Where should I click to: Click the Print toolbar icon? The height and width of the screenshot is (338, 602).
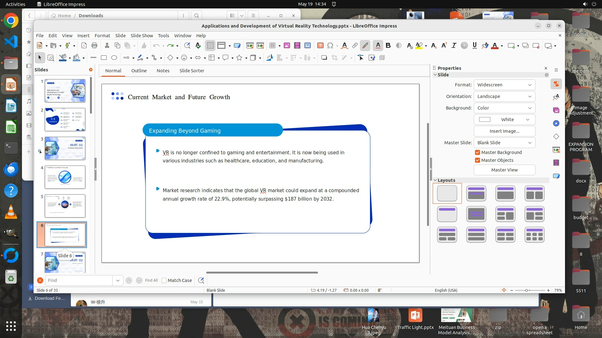94,46
